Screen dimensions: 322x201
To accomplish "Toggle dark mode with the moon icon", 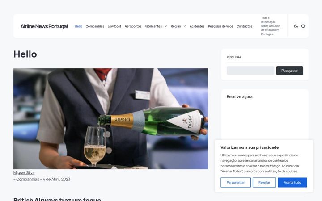I will (296, 26).
